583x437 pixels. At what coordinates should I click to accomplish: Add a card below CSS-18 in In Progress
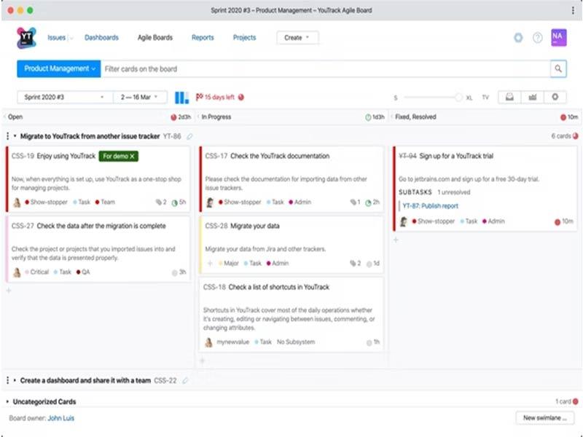[x=203, y=361]
